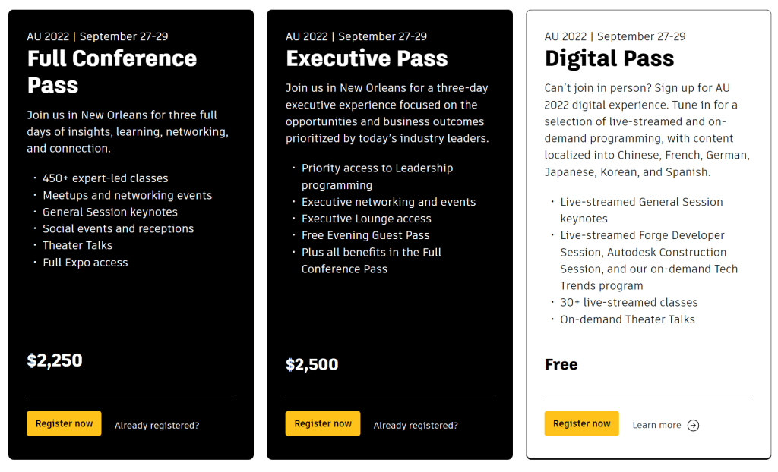Register now for the Full Conference Pass
The height and width of the screenshot is (472, 778).
64,423
